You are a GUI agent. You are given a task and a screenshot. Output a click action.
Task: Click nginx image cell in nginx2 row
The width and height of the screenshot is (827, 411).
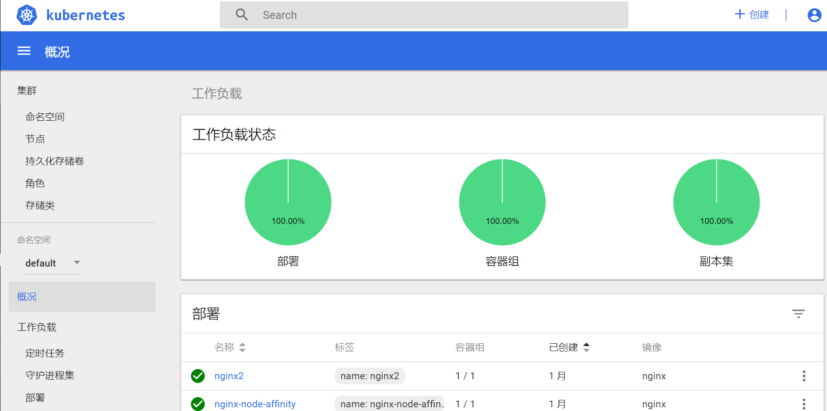click(654, 376)
